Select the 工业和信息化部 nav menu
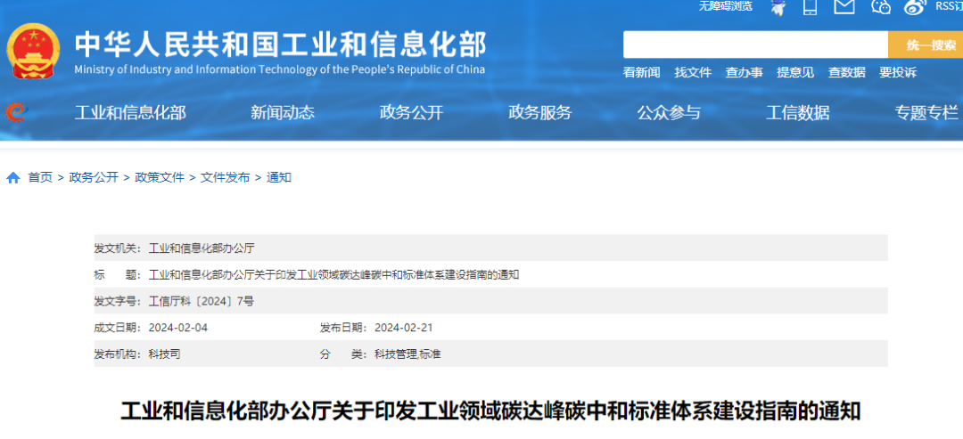 130,113
